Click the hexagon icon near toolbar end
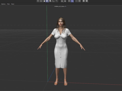 [x=84, y=1]
